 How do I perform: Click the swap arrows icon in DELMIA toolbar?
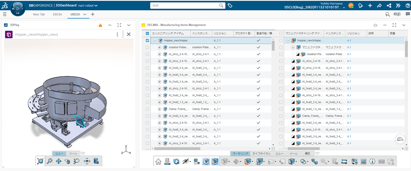(344, 161)
